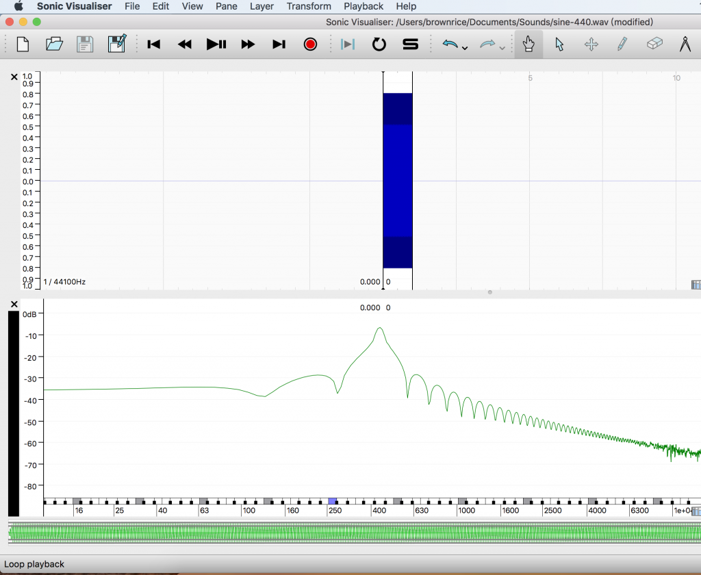The height and width of the screenshot is (575, 701).
Task: Click spectrum pane property box toggle icon
Action: (x=696, y=511)
